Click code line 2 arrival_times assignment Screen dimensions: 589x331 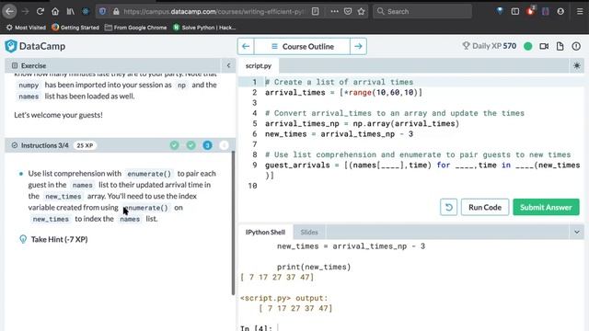pos(343,93)
